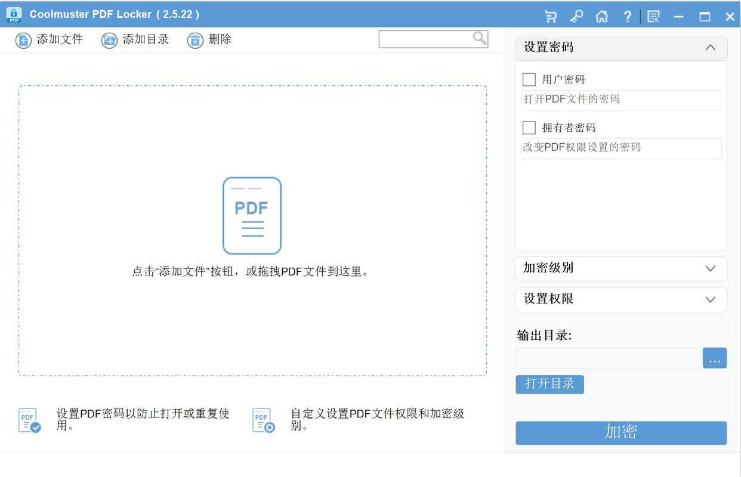The height and width of the screenshot is (477, 741).
Task: Open the home website icon
Action: point(601,16)
